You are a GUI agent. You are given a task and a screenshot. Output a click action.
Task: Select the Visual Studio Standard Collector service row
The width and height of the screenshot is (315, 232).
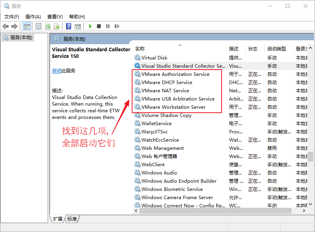click(x=220, y=66)
